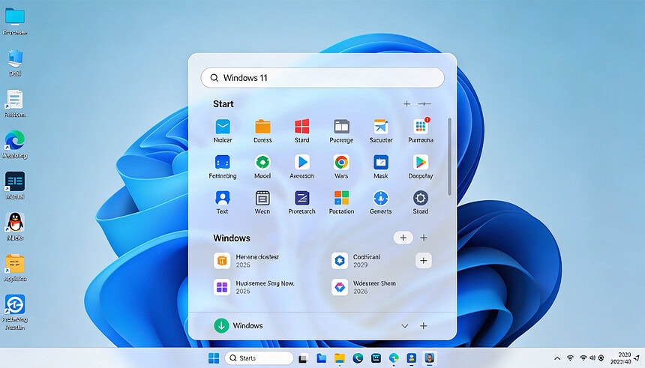645x368 pixels.
Task: Open Purneona app with red badge
Action: [x=421, y=127]
